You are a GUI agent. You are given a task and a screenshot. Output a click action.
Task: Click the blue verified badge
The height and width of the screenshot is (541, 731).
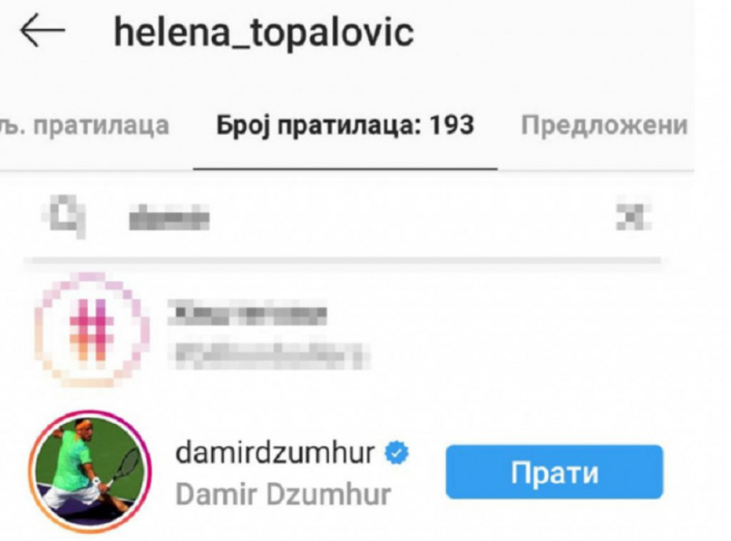(396, 452)
